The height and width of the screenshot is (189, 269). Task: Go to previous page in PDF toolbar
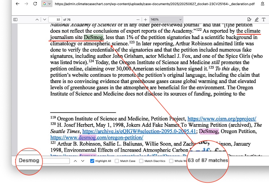(37, 19)
